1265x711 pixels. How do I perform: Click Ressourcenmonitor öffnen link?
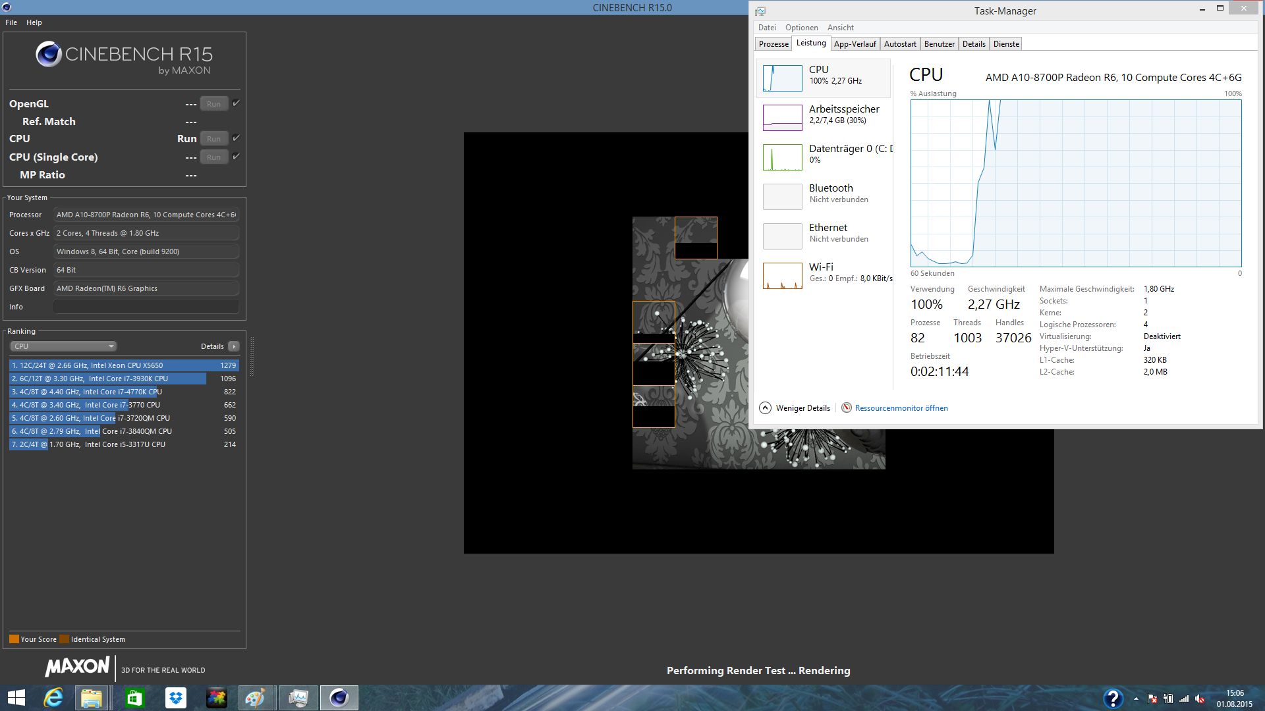pyautogui.click(x=901, y=408)
